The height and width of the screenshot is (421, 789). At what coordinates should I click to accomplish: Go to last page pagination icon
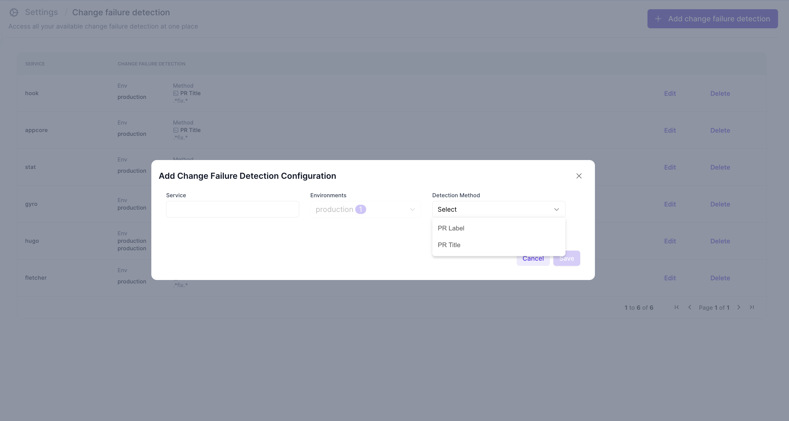pyautogui.click(x=752, y=307)
